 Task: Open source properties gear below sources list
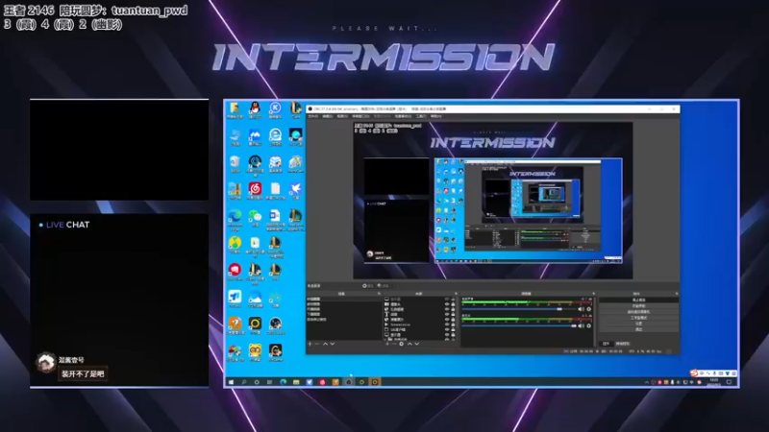[x=402, y=344]
